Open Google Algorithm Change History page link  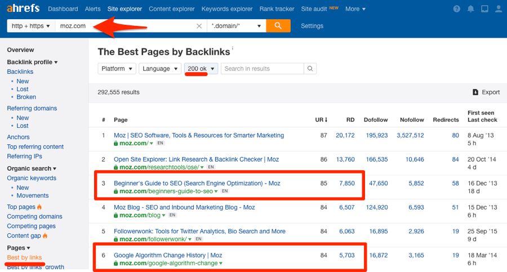click(x=168, y=255)
